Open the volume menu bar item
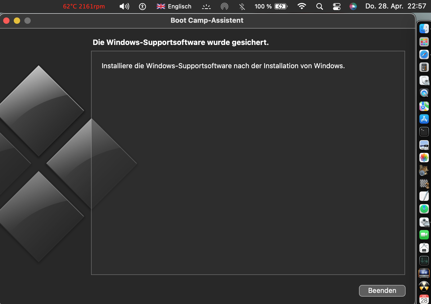This screenshot has width=431, height=304. pyautogui.click(x=124, y=6)
